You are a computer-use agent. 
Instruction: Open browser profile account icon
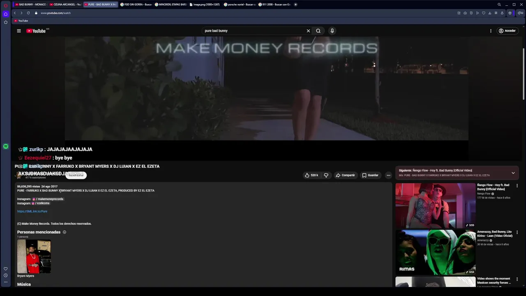502,13
